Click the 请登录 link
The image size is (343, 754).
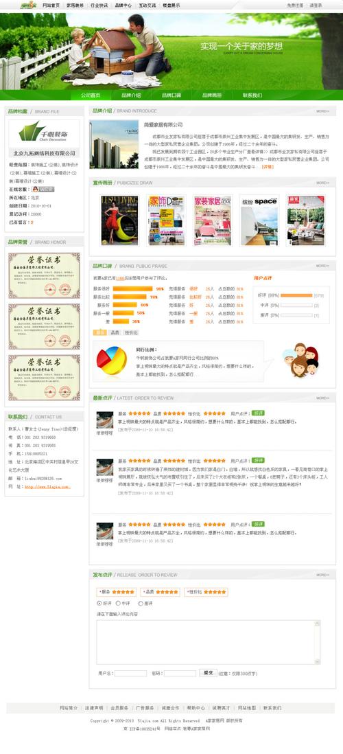coord(316,5)
